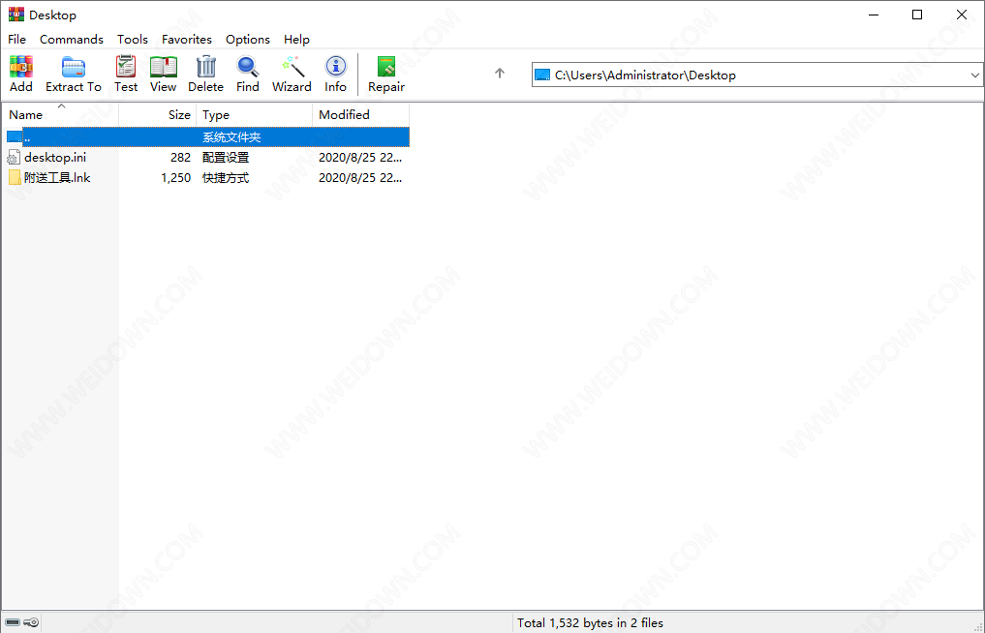Screen dimensions: 985x633
Task: Click the 系统文件夹 type cell
Action: click(231, 136)
